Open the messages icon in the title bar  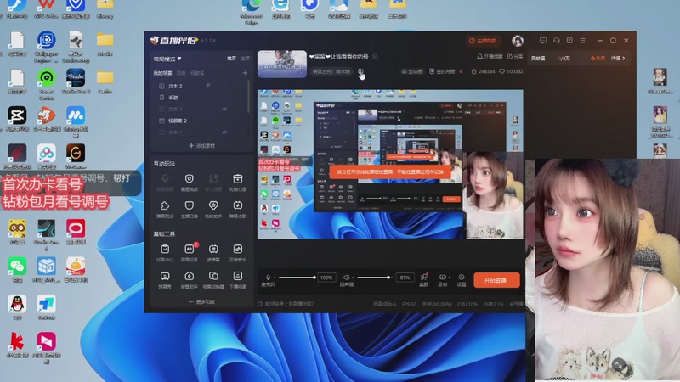point(543,40)
